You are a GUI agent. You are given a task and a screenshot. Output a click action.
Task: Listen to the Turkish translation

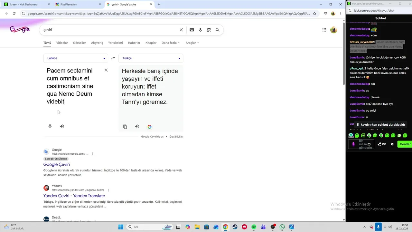pyautogui.click(x=137, y=126)
